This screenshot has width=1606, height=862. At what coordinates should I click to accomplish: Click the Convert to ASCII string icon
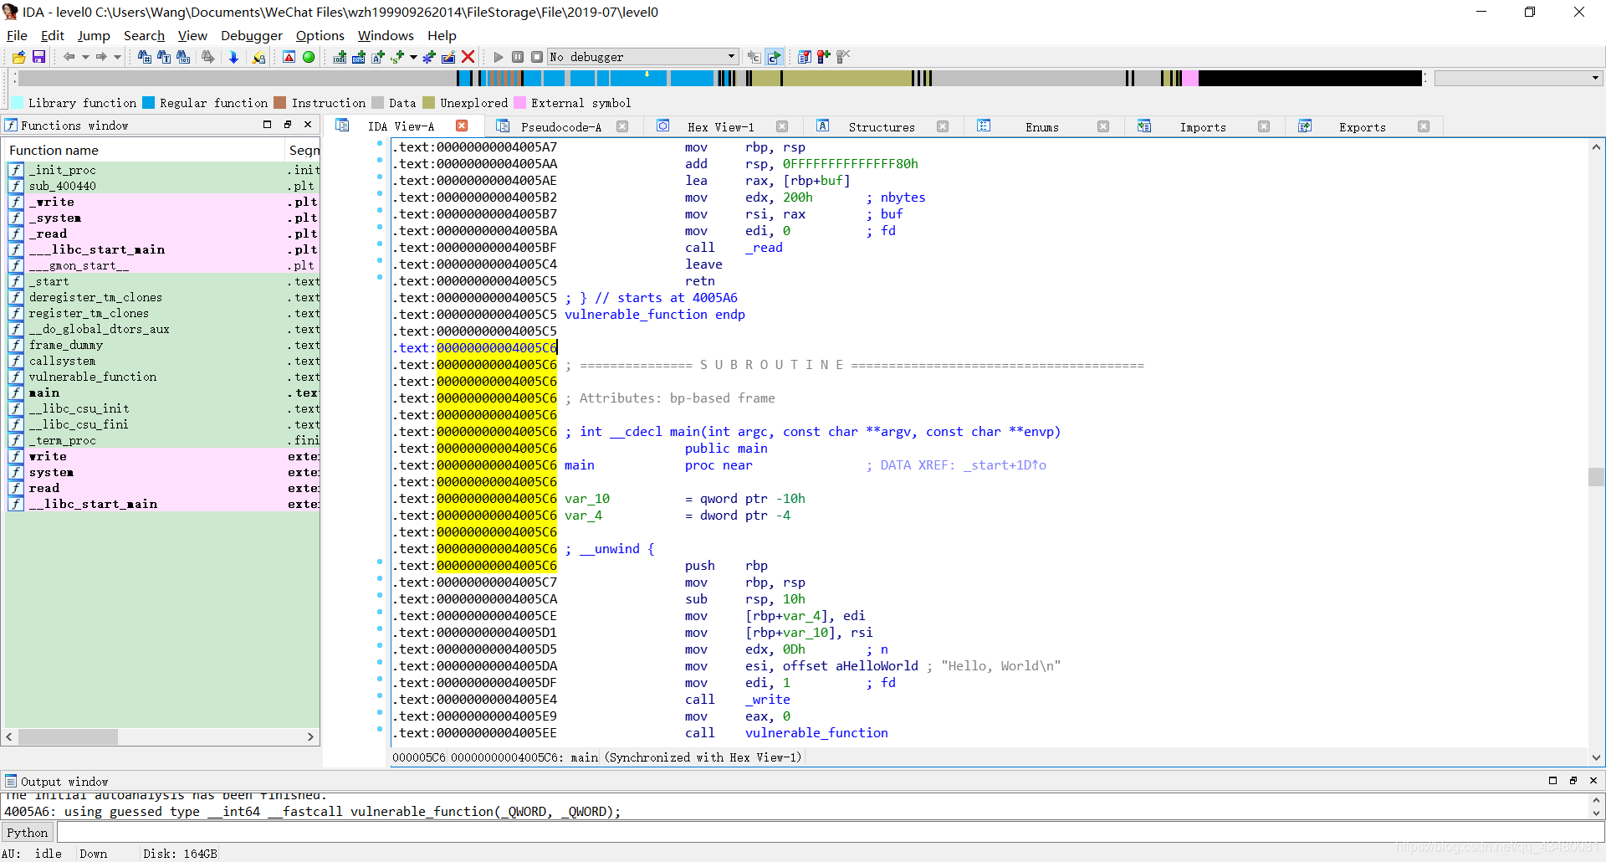pos(378,57)
